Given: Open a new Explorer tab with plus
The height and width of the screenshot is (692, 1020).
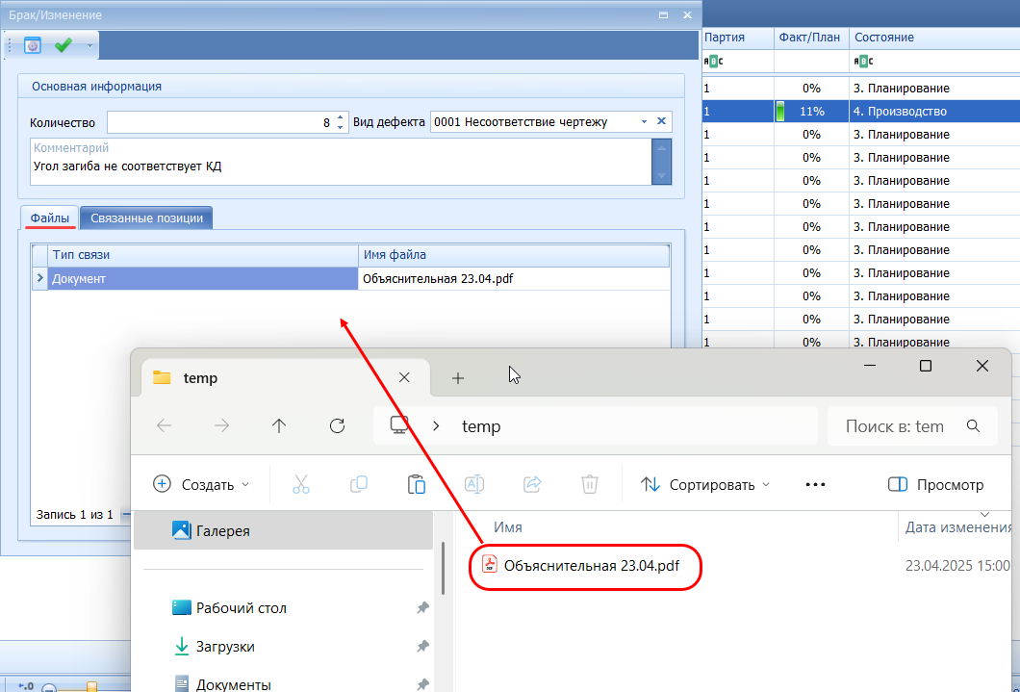Looking at the screenshot, I should pos(458,378).
